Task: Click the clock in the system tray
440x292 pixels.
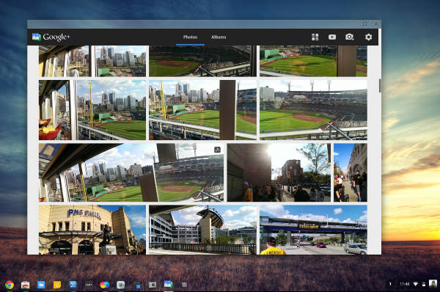Action: coord(404,284)
